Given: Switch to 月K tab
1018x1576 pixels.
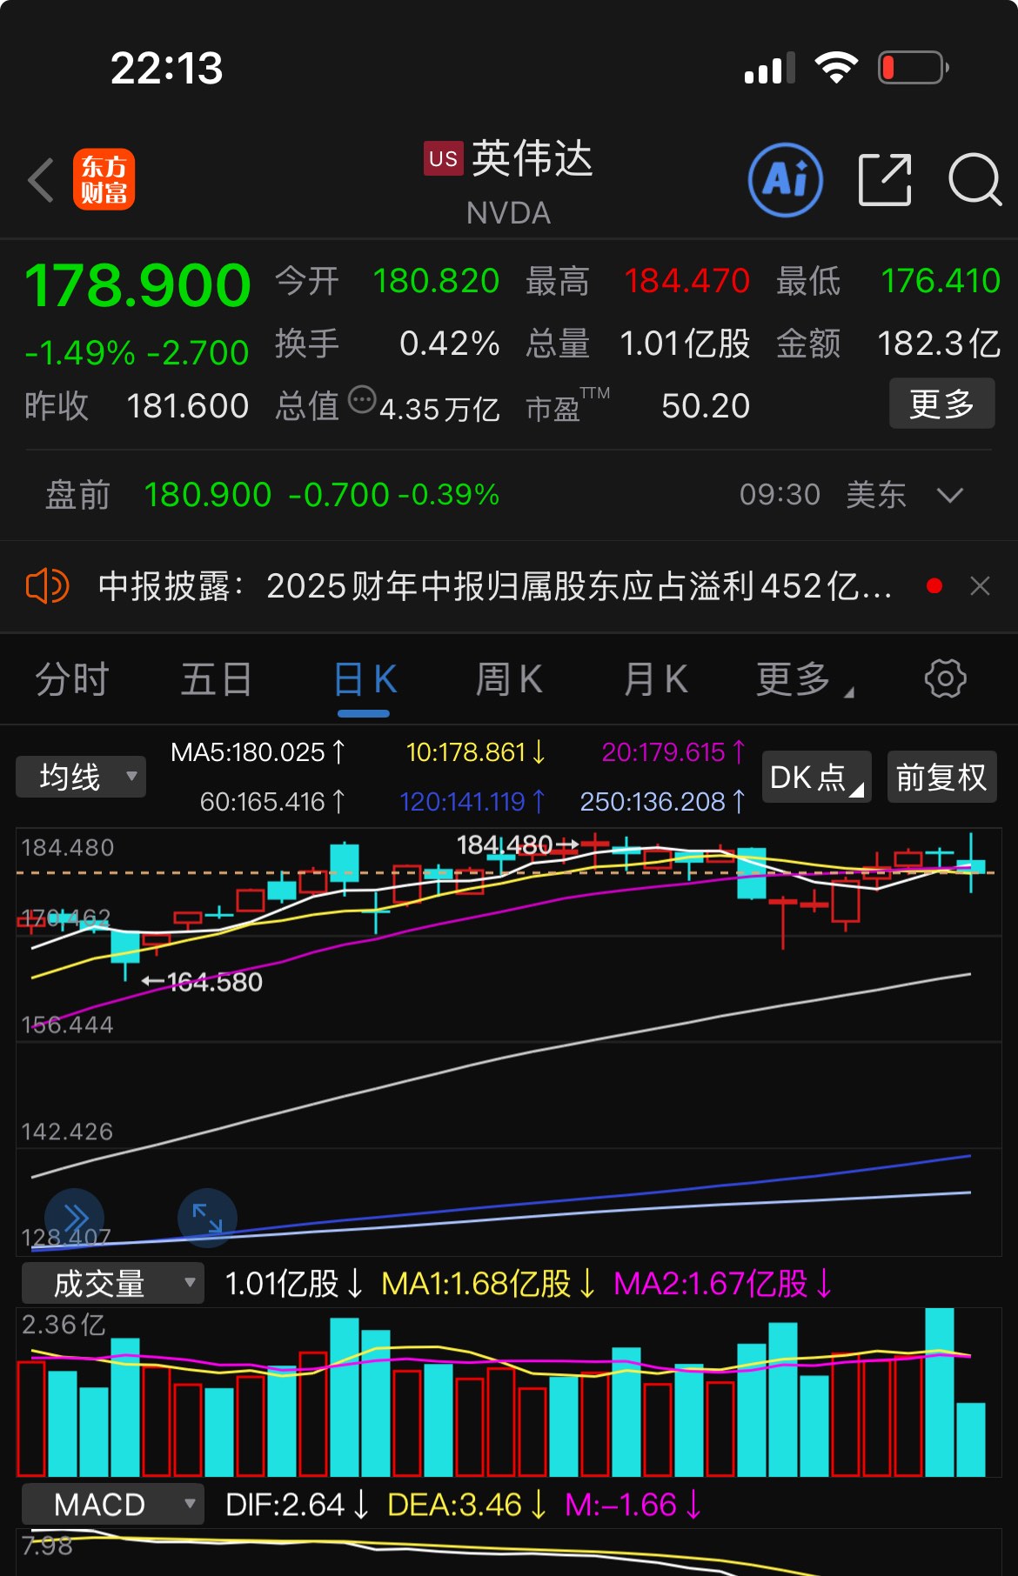Looking at the screenshot, I should pyautogui.click(x=655, y=679).
